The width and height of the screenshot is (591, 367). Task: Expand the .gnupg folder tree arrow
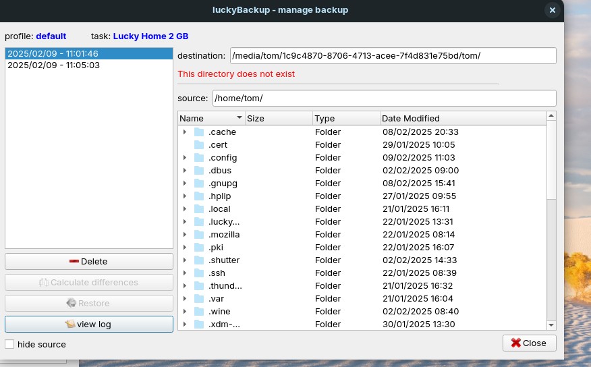click(x=185, y=183)
